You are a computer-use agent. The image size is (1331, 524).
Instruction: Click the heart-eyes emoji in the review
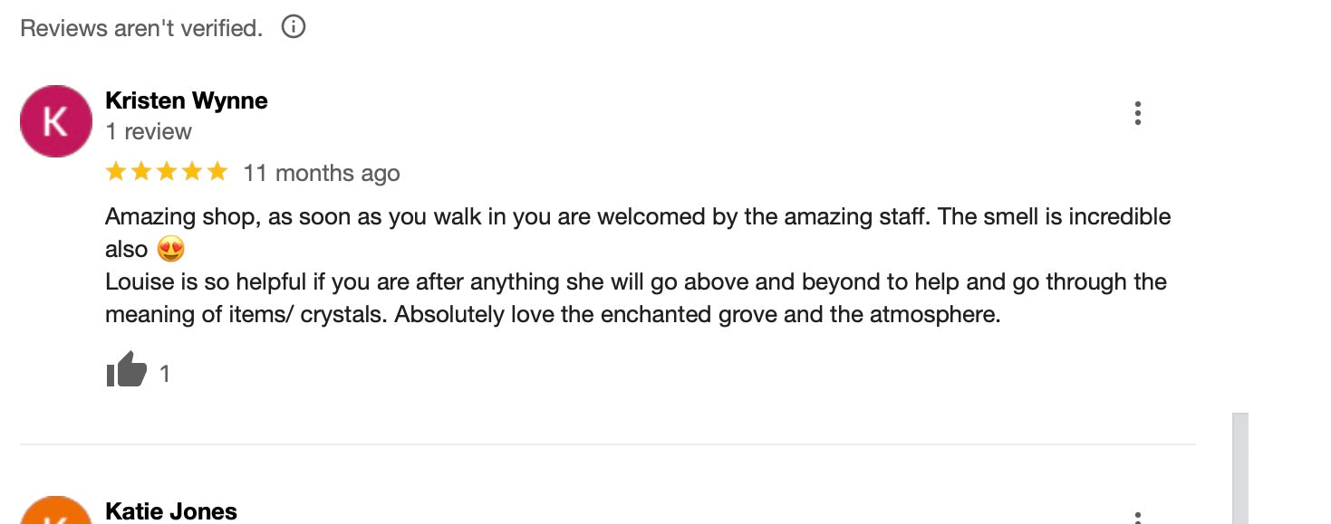(x=170, y=249)
